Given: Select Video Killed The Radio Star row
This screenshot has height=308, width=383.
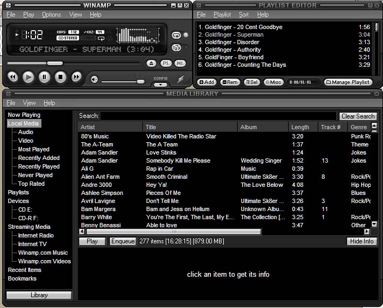Looking at the screenshot, I should pyautogui.click(x=225, y=136).
